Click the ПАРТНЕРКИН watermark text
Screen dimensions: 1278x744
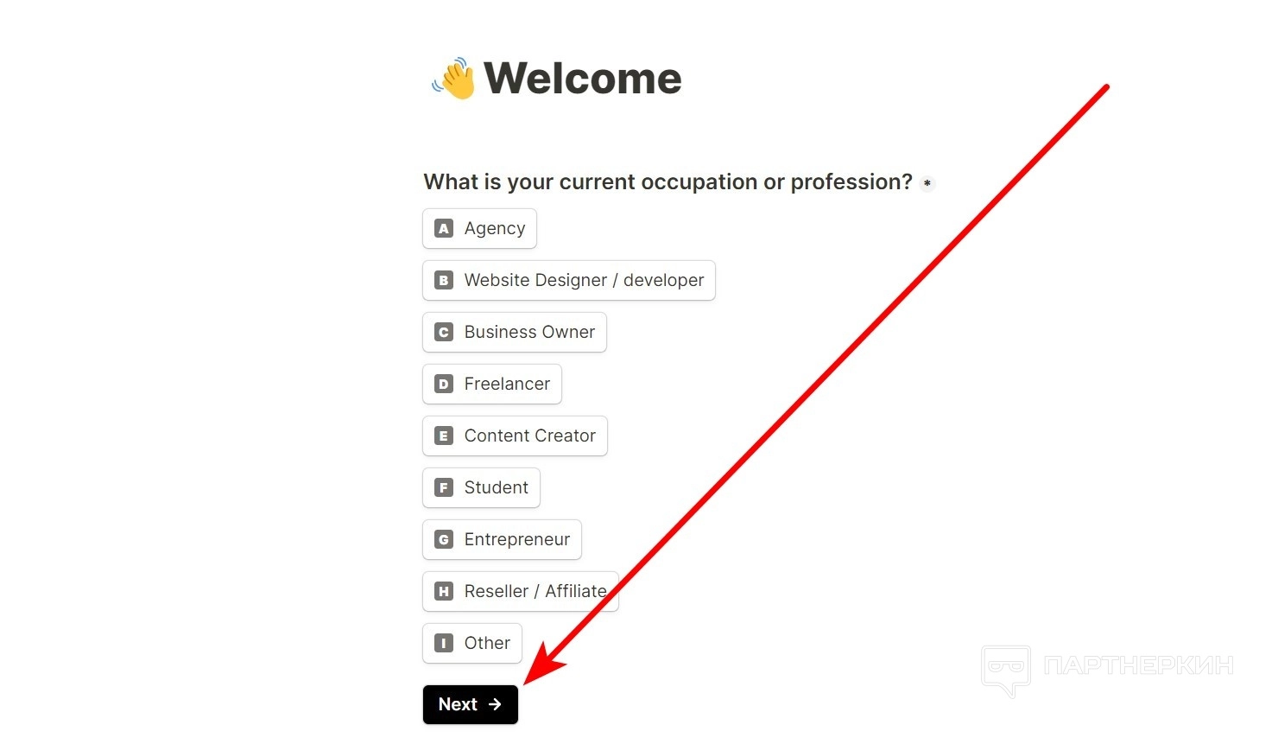tap(1138, 665)
